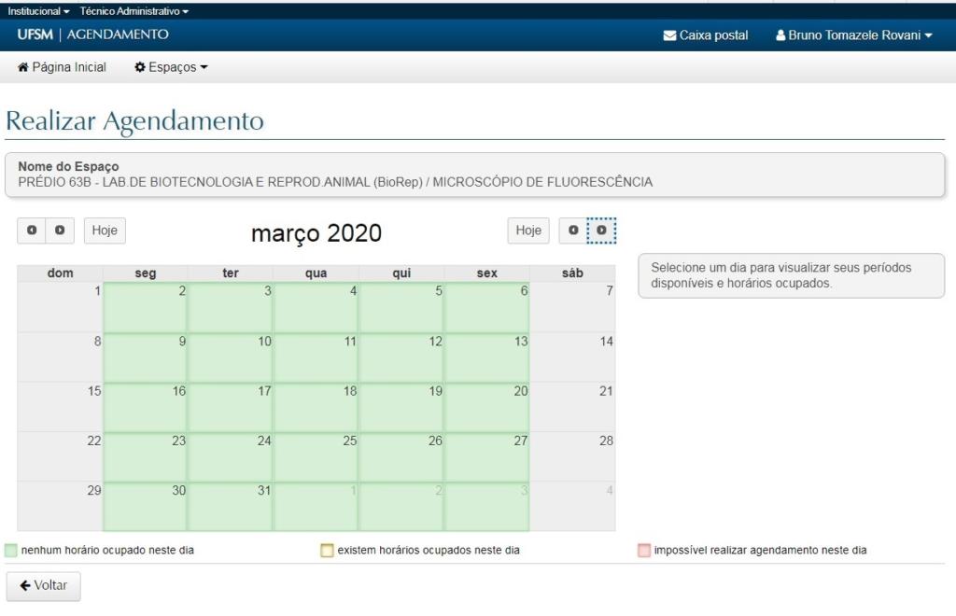Click the home icon for Página Inicial

23,67
